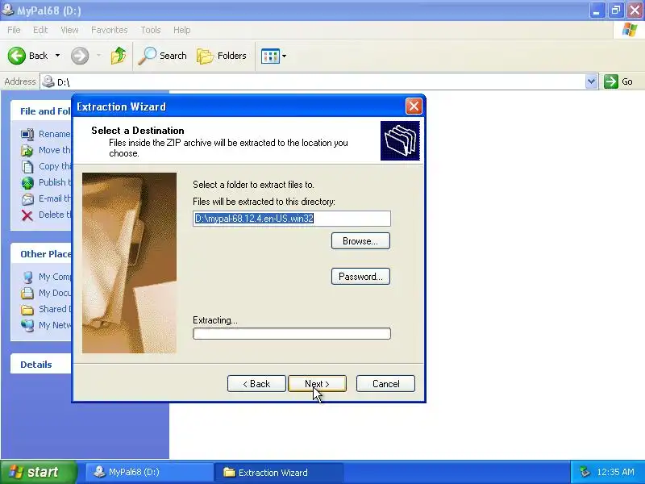The height and width of the screenshot is (484, 645).
Task: Open the Tools menu
Action: point(151,30)
